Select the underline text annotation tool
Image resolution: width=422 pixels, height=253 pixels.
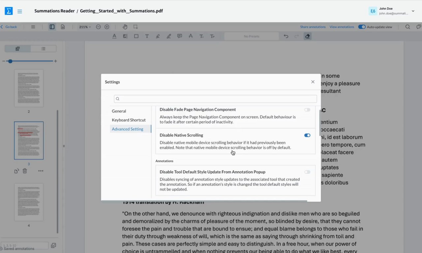coord(114,36)
